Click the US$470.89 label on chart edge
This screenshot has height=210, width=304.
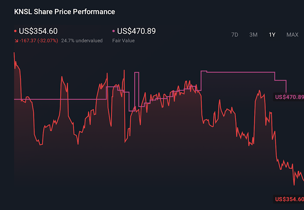point(289,97)
